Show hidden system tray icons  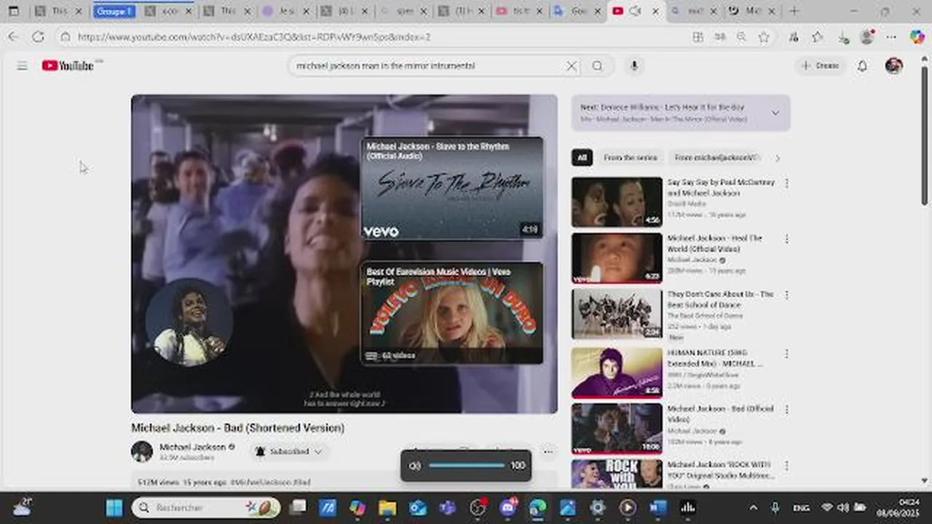coord(754,507)
